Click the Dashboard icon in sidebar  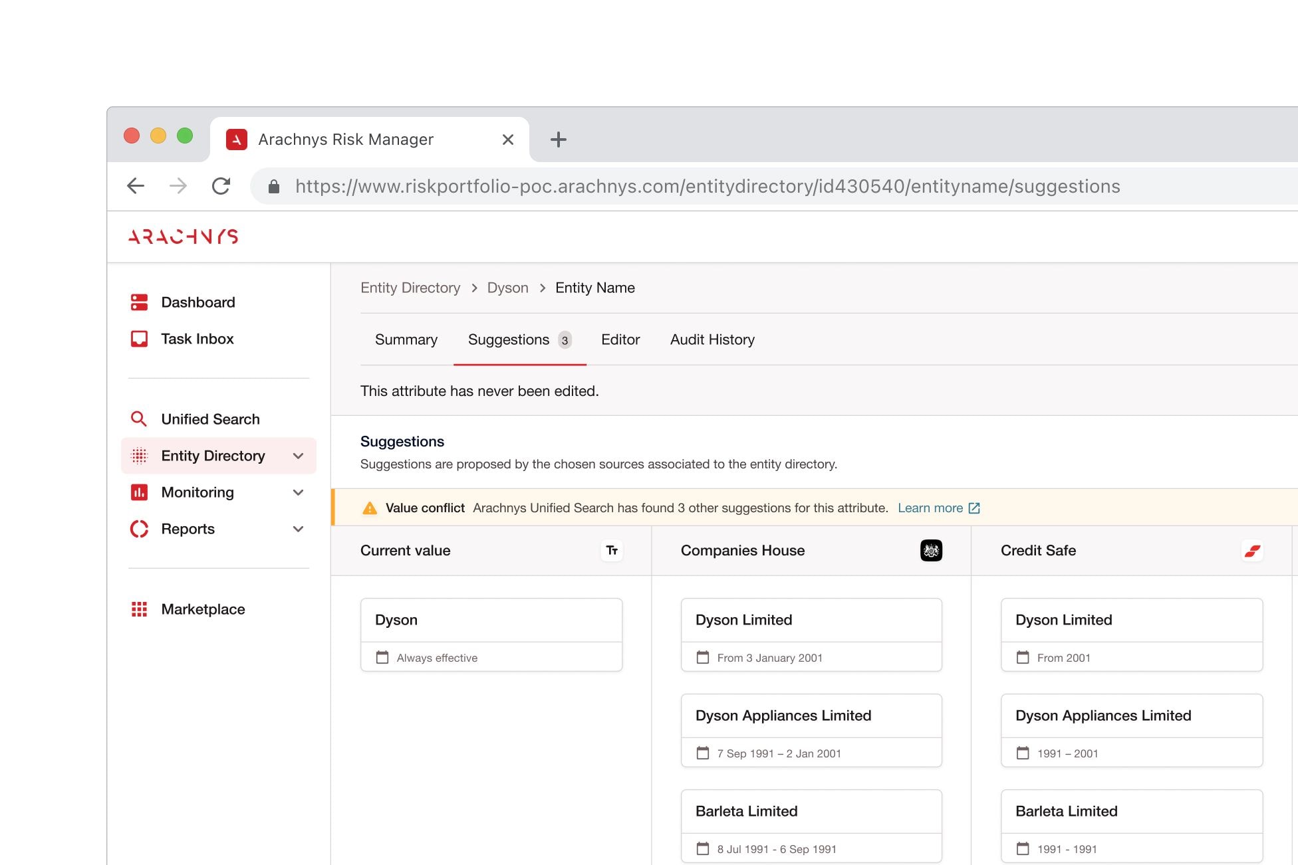[139, 302]
